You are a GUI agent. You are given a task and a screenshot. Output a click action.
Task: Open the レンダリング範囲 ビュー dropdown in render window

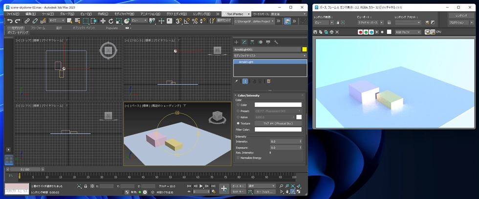(x=324, y=22)
